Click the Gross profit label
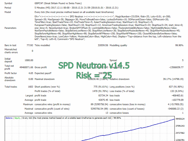 tap(41, 67)
